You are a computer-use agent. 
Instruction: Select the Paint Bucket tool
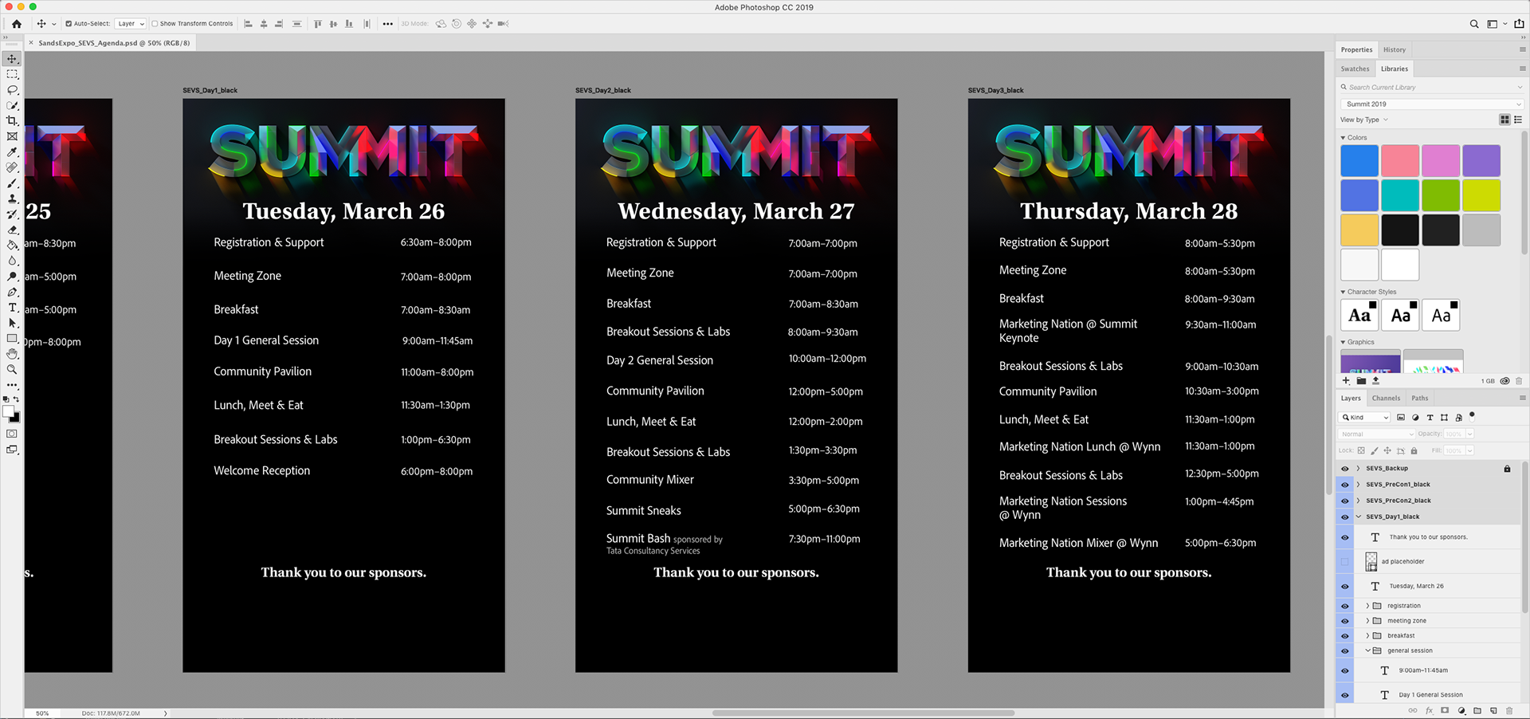click(x=12, y=246)
